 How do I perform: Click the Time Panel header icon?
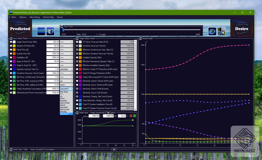(x=61, y=26)
